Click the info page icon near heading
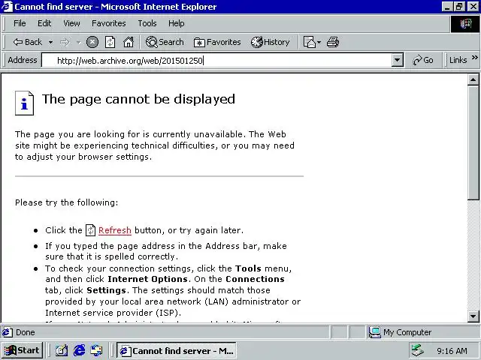 click(x=24, y=103)
